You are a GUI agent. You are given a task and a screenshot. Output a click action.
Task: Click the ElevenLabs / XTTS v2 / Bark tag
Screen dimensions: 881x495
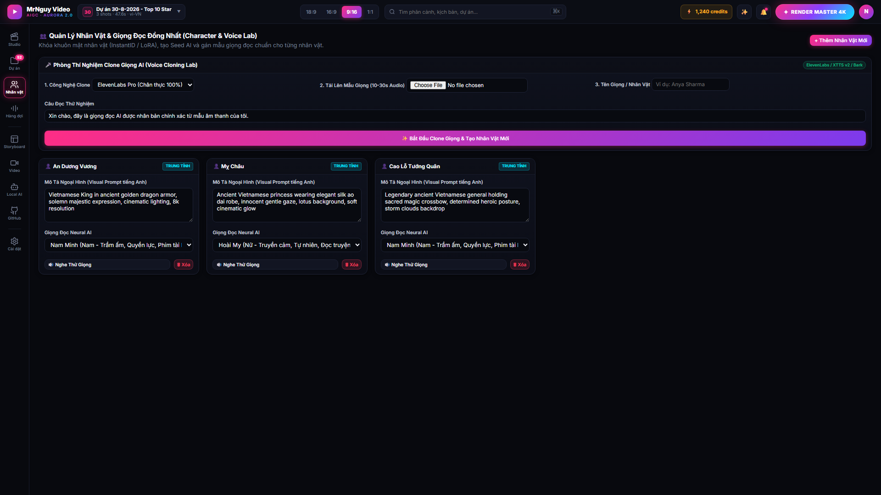(834, 65)
